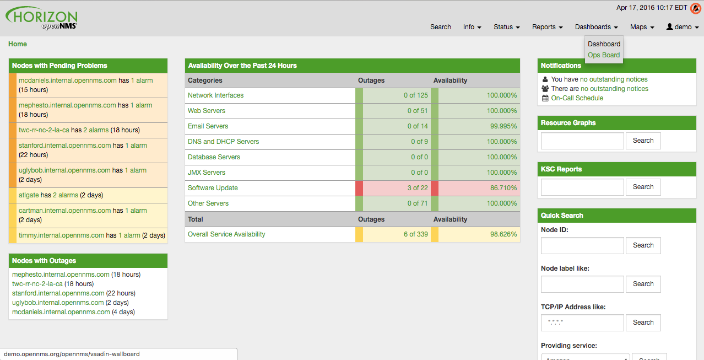The width and height of the screenshot is (704, 360).
Task: Open the Status dropdown menu
Action: tap(507, 27)
